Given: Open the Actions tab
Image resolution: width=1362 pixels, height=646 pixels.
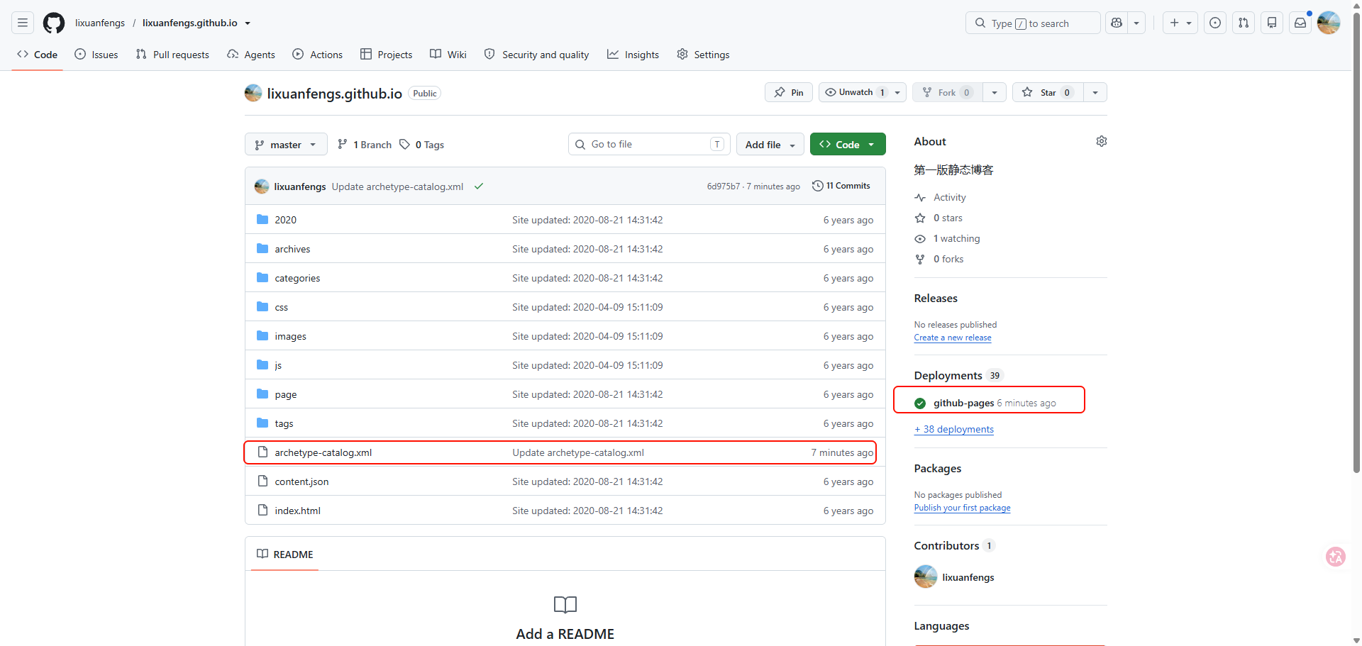Looking at the screenshot, I should click(318, 55).
